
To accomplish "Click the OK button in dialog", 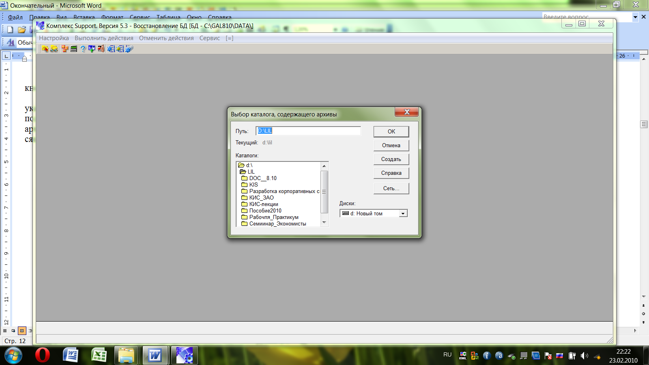I will tap(391, 131).
